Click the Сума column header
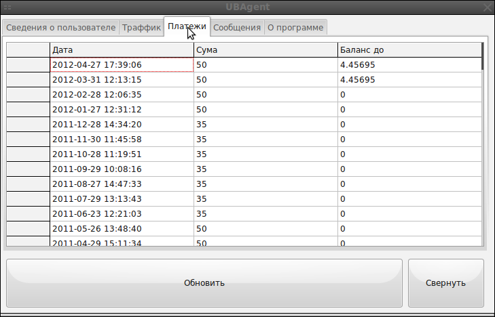 [265, 50]
